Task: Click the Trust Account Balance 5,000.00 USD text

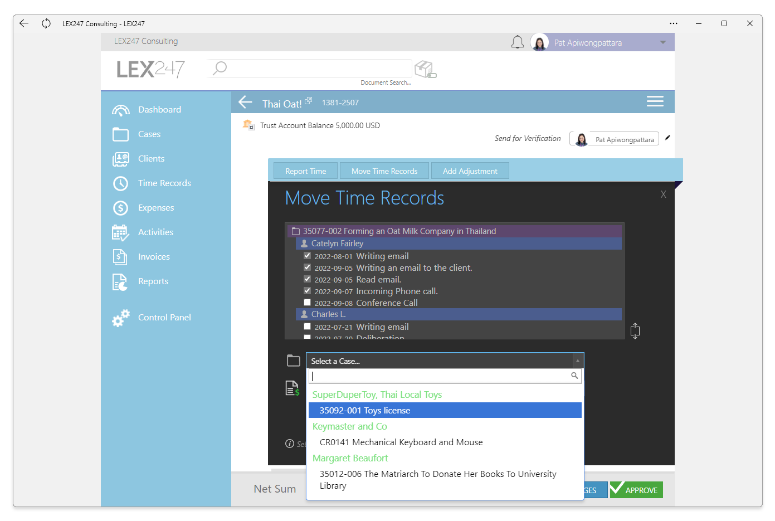Action: tap(320, 125)
